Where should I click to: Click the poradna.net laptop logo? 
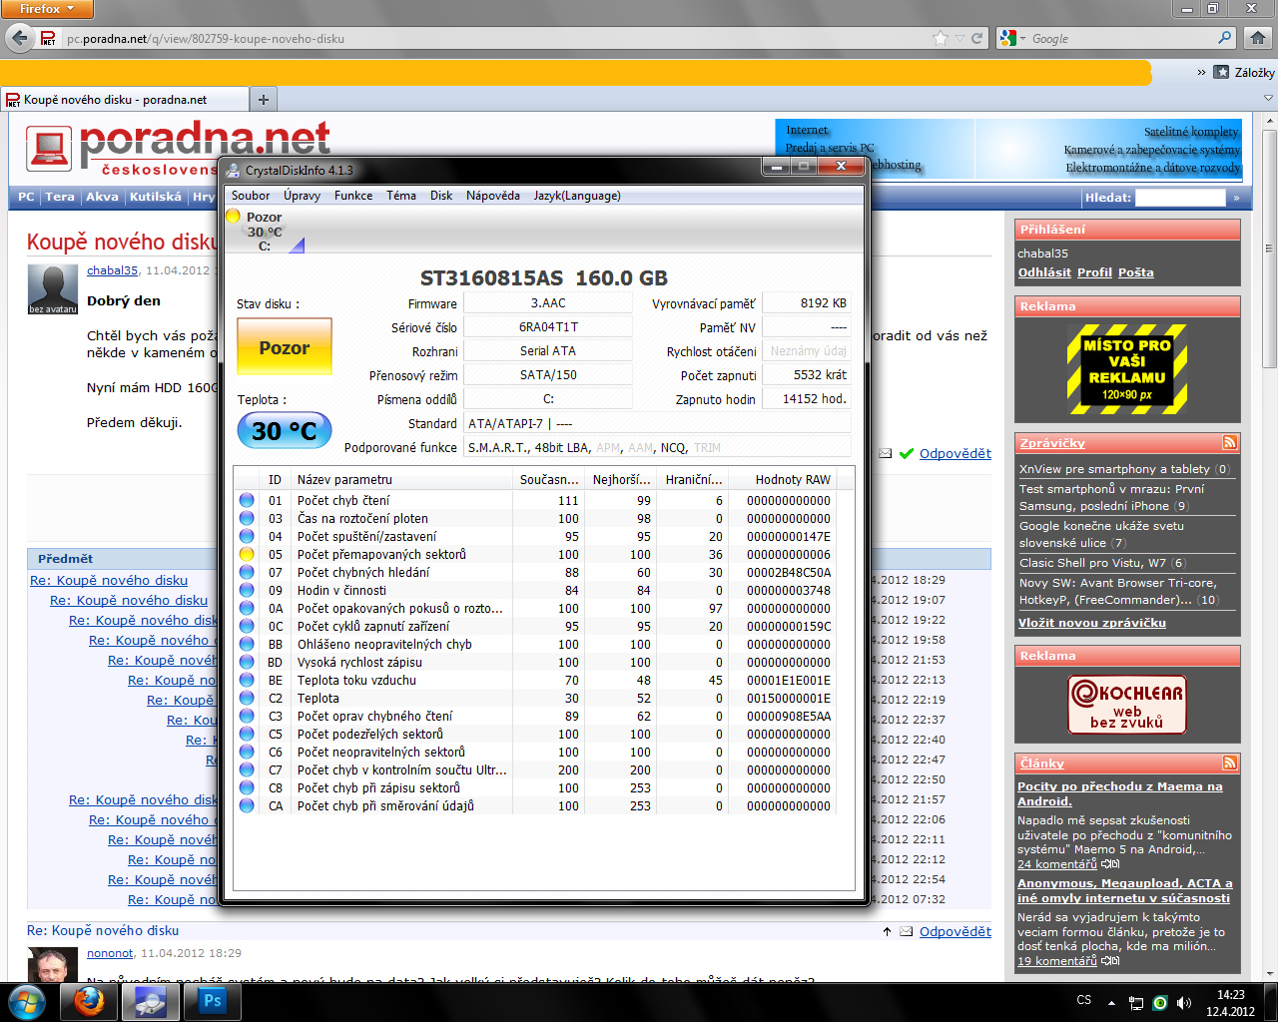coord(49,149)
